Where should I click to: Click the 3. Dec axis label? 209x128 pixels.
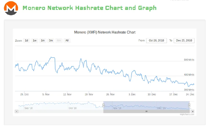(x=132, y=94)
